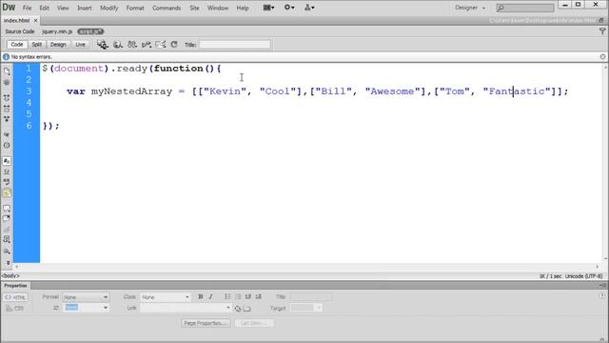
Task: Click Check Browser Compatibility icon
Action: pyautogui.click(x=161, y=45)
